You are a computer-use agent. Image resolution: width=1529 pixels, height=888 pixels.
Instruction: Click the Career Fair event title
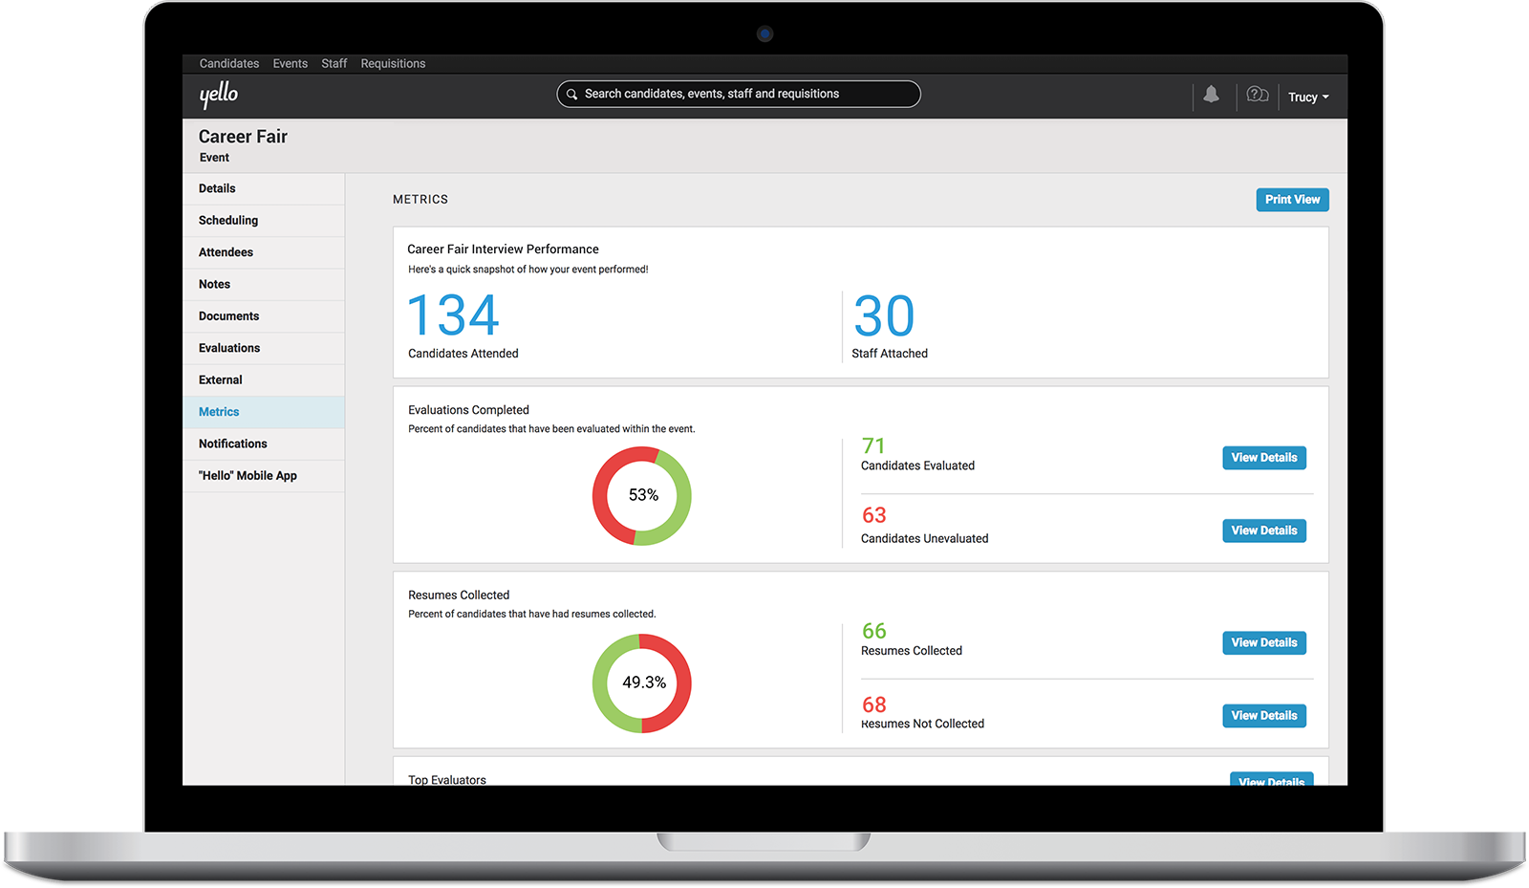click(x=243, y=137)
